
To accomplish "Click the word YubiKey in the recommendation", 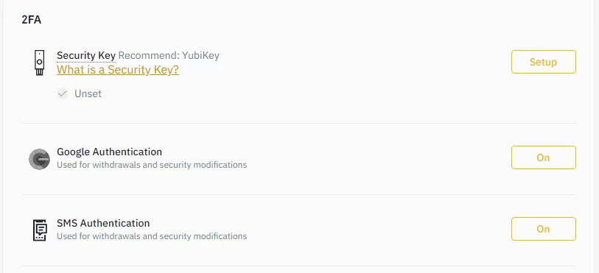I will [201, 56].
